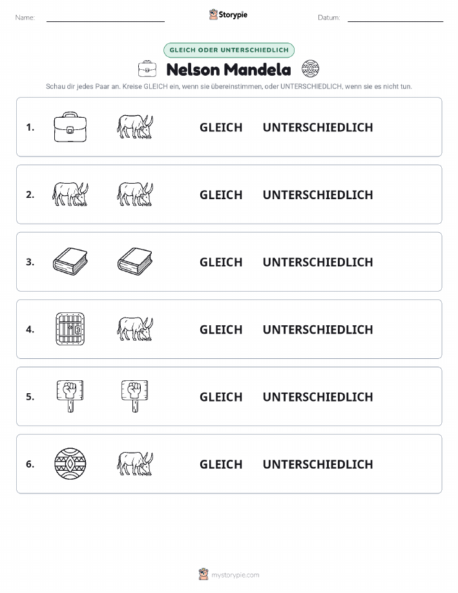Click the GLEICH ODER UNTERSCHIEDLICH badge
458x593 pixels.
tap(229, 50)
